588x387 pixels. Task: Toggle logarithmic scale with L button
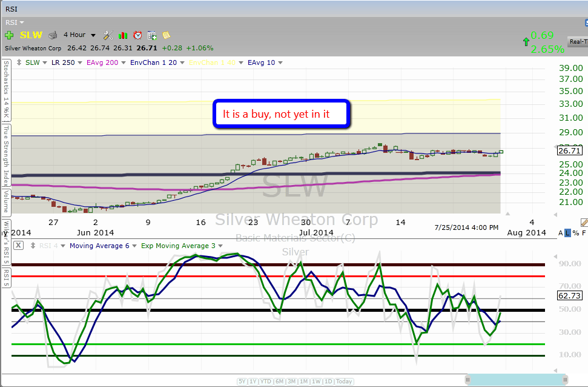(x=567, y=233)
